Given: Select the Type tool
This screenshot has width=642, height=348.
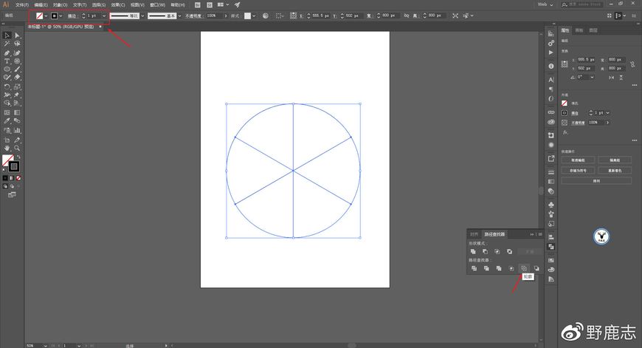Looking at the screenshot, I should tap(7, 61).
